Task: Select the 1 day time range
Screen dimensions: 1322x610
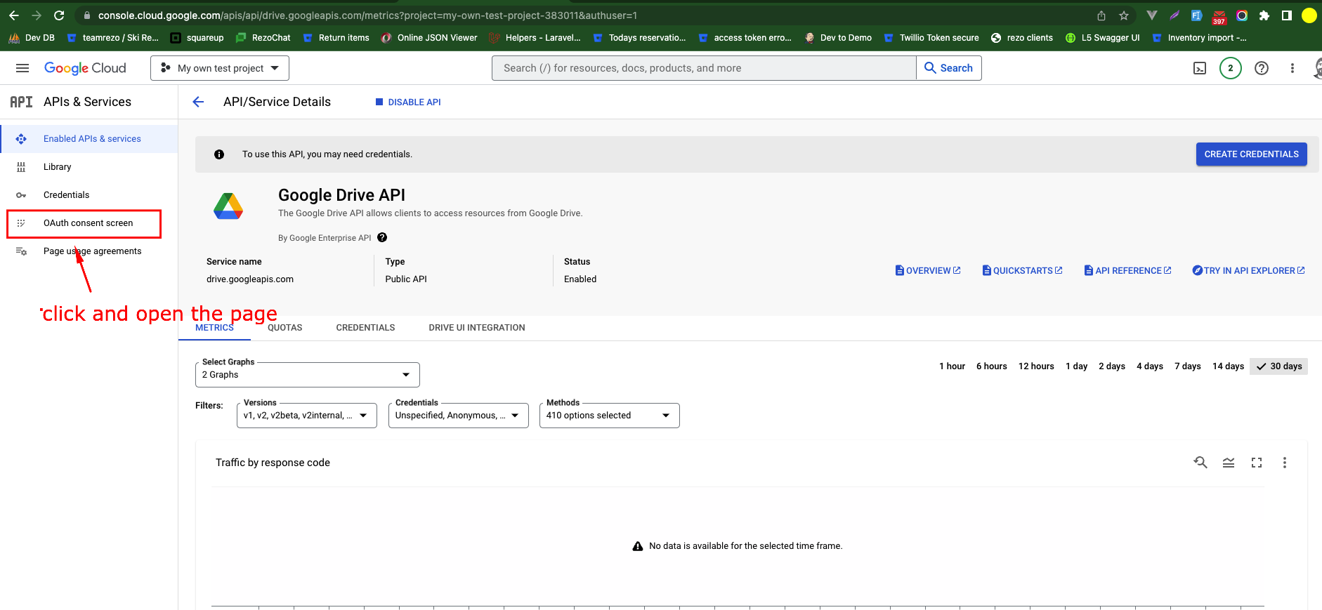Action: tap(1076, 366)
